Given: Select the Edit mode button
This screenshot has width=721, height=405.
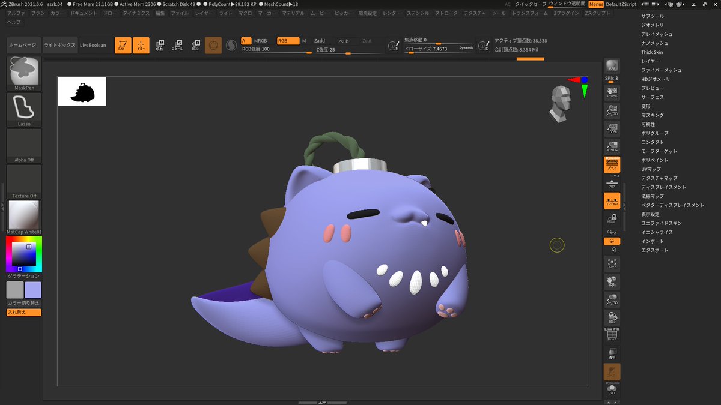Looking at the screenshot, I should pyautogui.click(x=123, y=45).
